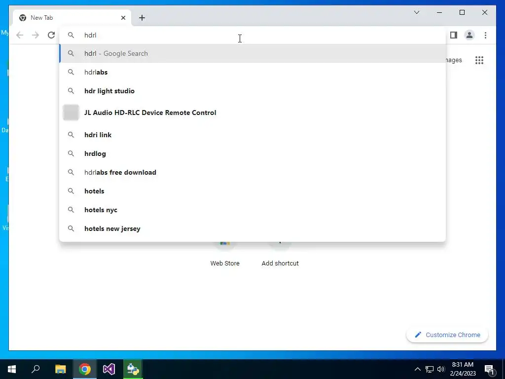Open the Chrome side panel icon

[454, 35]
